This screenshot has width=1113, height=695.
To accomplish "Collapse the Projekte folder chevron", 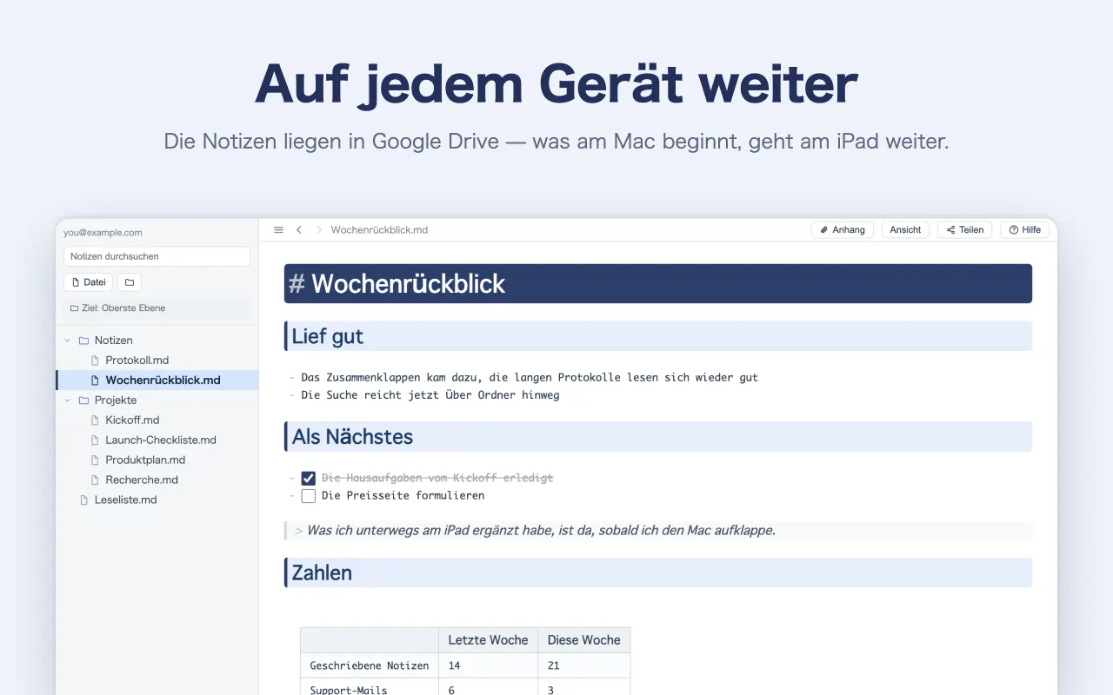I will tap(68, 400).
